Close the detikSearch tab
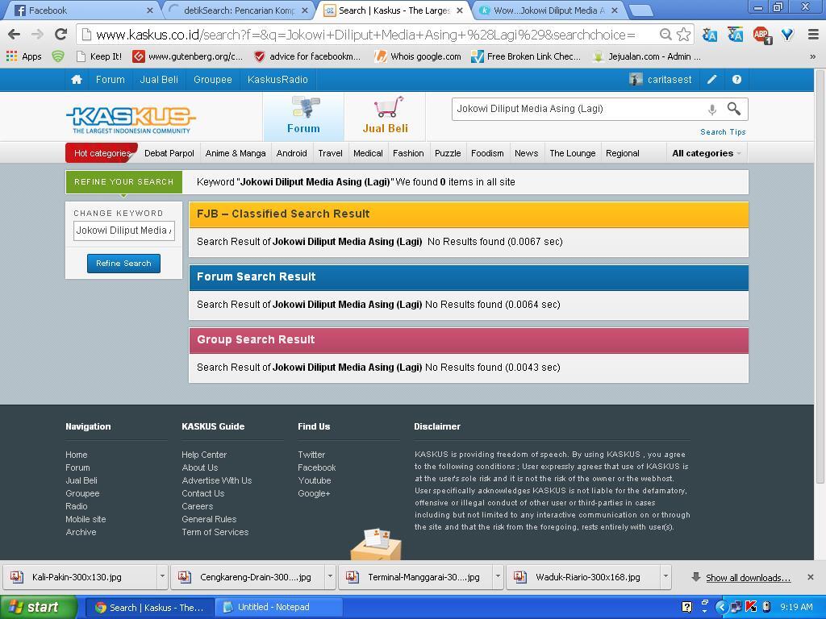Image resolution: width=826 pixels, height=619 pixels. click(x=304, y=10)
